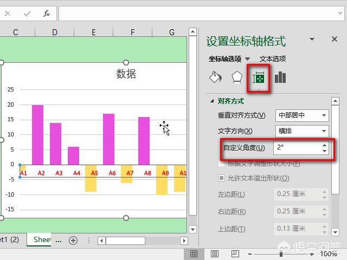Click the sheet tab bar splitter dots

89,240
